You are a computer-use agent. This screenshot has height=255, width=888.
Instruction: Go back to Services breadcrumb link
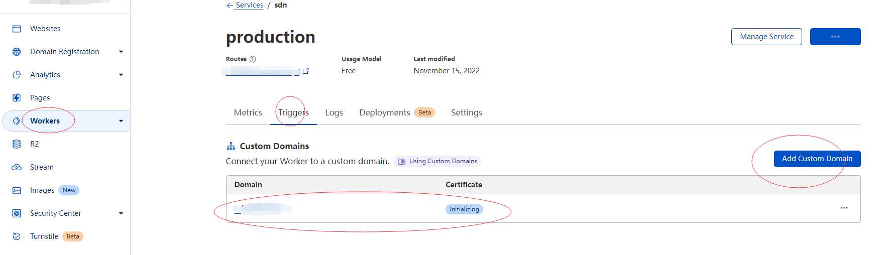click(x=249, y=5)
